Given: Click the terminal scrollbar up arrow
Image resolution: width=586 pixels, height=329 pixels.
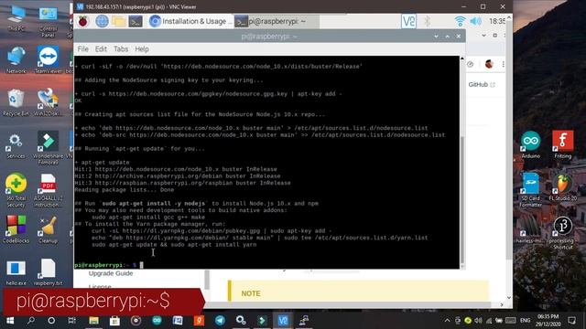Looking at the screenshot, I should (462, 58).
